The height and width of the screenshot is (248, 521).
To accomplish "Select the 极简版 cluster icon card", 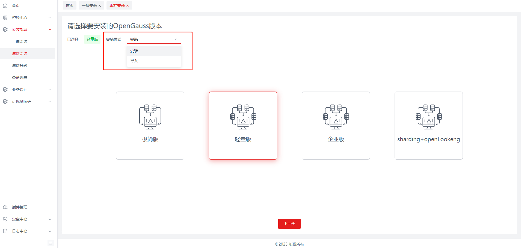I will point(150,125).
